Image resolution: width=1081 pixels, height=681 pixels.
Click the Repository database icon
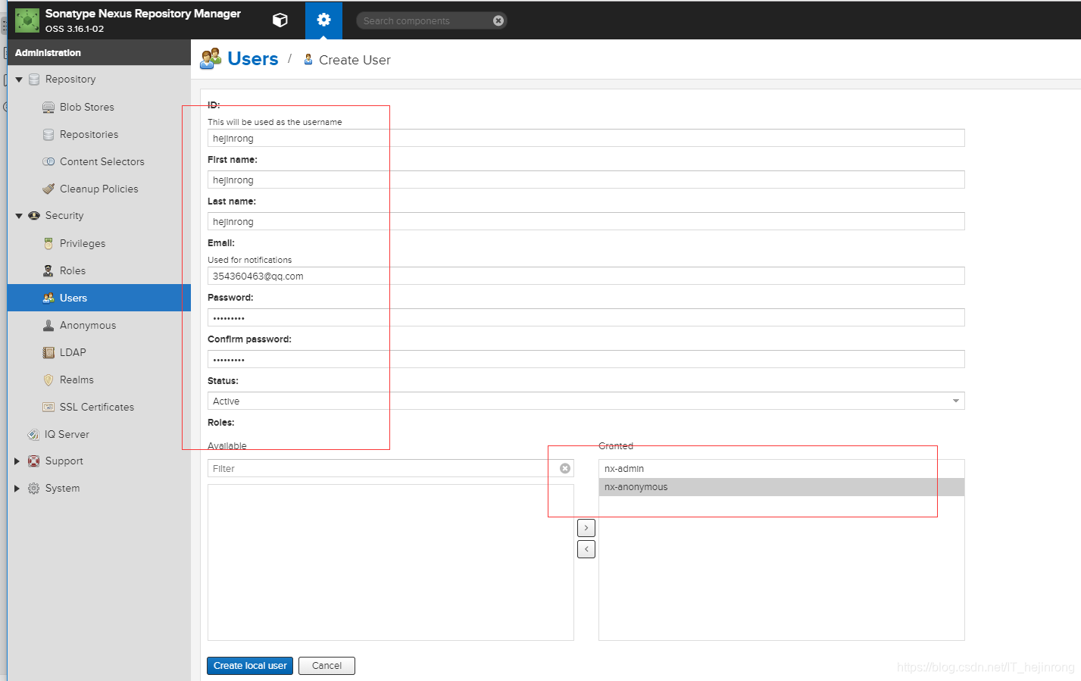point(34,80)
